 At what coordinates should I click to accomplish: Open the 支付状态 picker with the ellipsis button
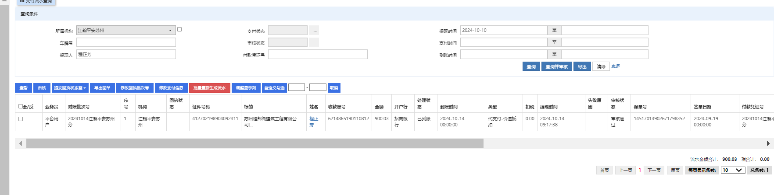pyautogui.click(x=314, y=31)
